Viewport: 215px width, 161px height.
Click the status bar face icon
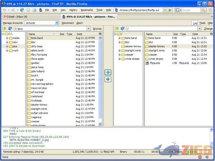pyautogui.click(x=200, y=157)
